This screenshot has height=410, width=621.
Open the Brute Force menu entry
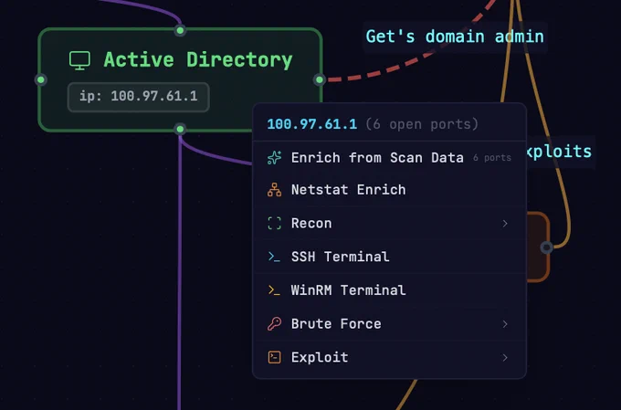click(x=389, y=324)
